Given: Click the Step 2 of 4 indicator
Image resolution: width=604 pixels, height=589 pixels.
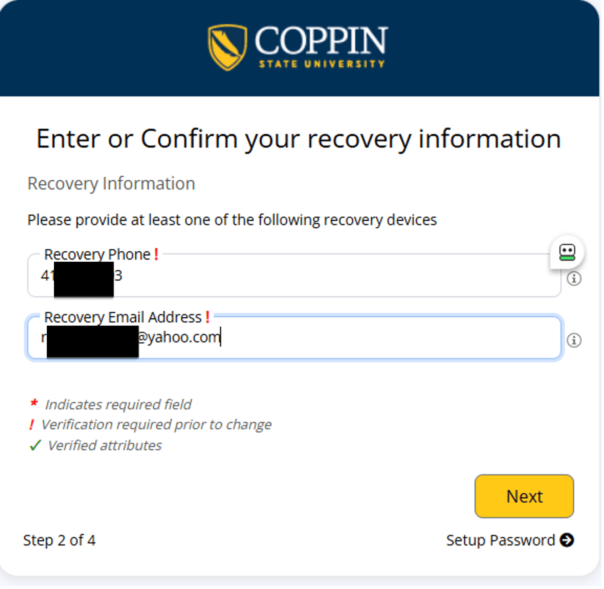Looking at the screenshot, I should click(59, 540).
